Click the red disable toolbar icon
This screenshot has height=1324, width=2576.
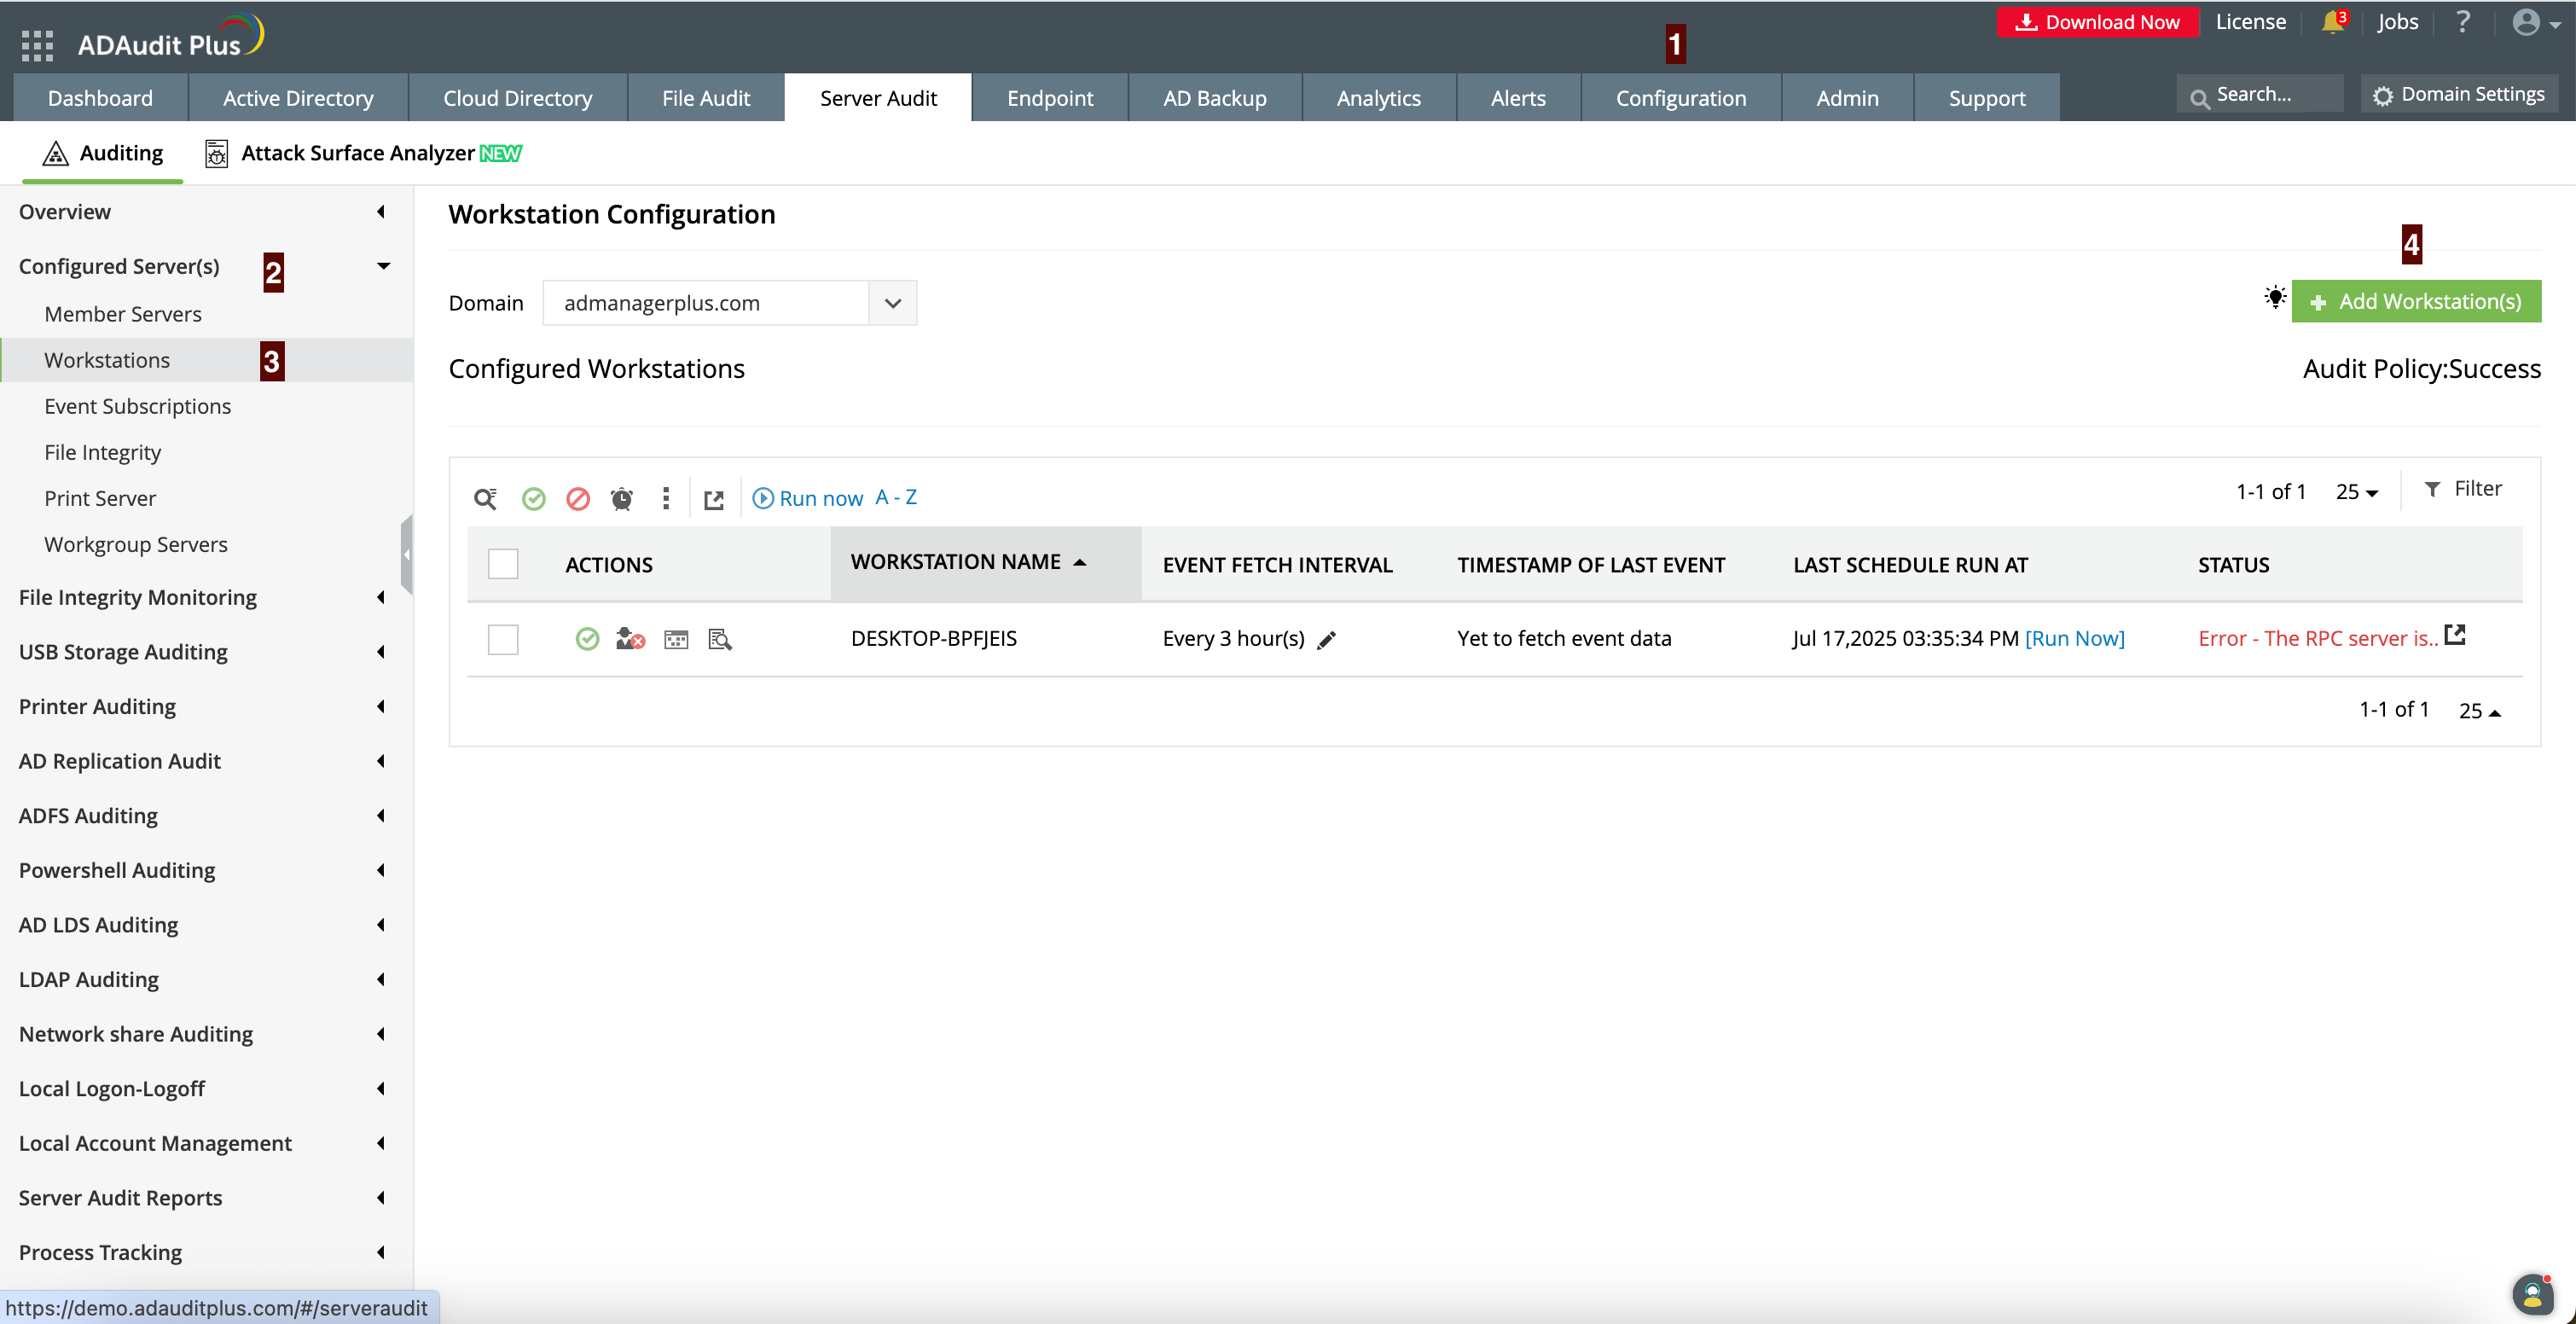tap(578, 498)
